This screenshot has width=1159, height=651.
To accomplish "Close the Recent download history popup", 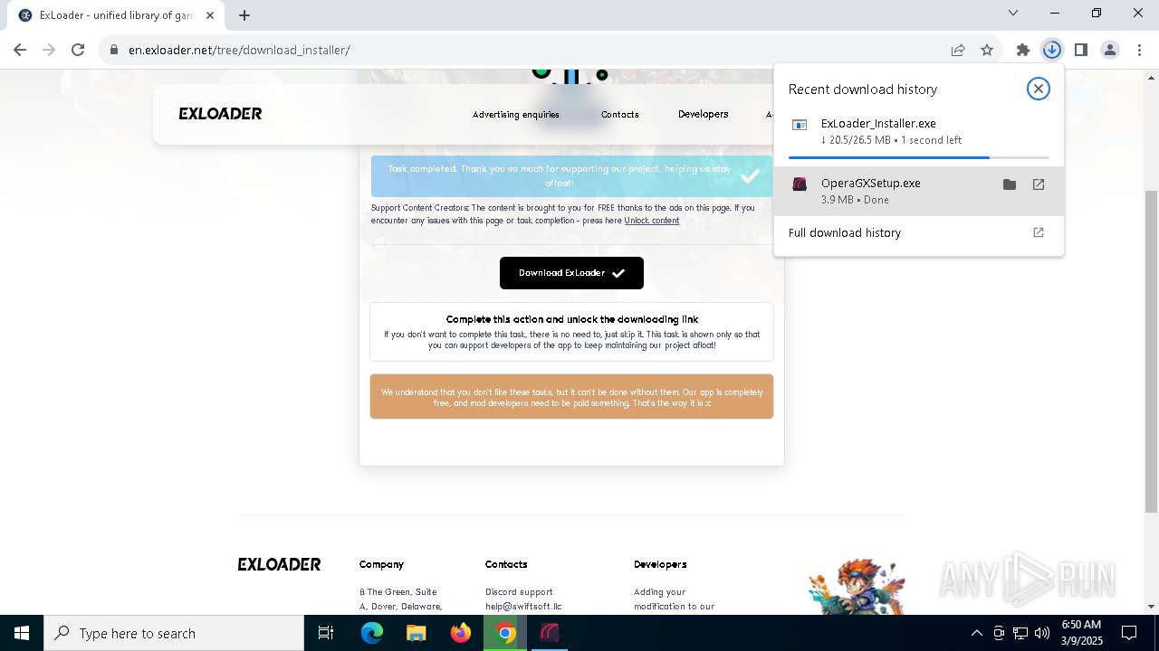I will pyautogui.click(x=1038, y=89).
